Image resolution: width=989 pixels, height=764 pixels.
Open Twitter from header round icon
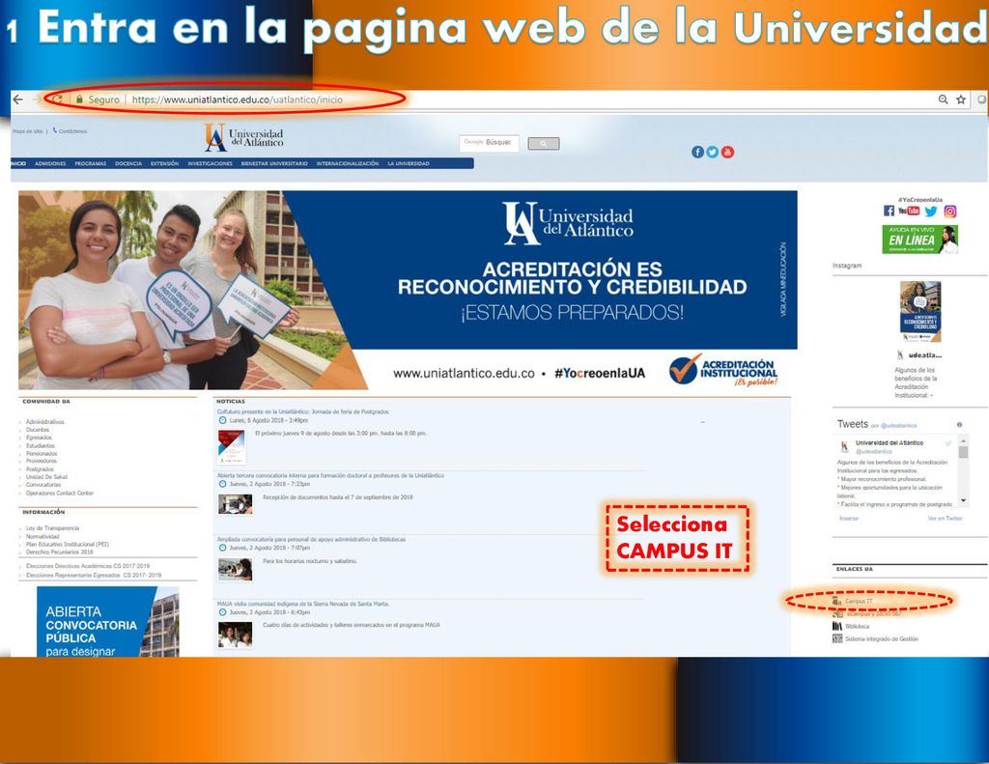pyautogui.click(x=712, y=152)
